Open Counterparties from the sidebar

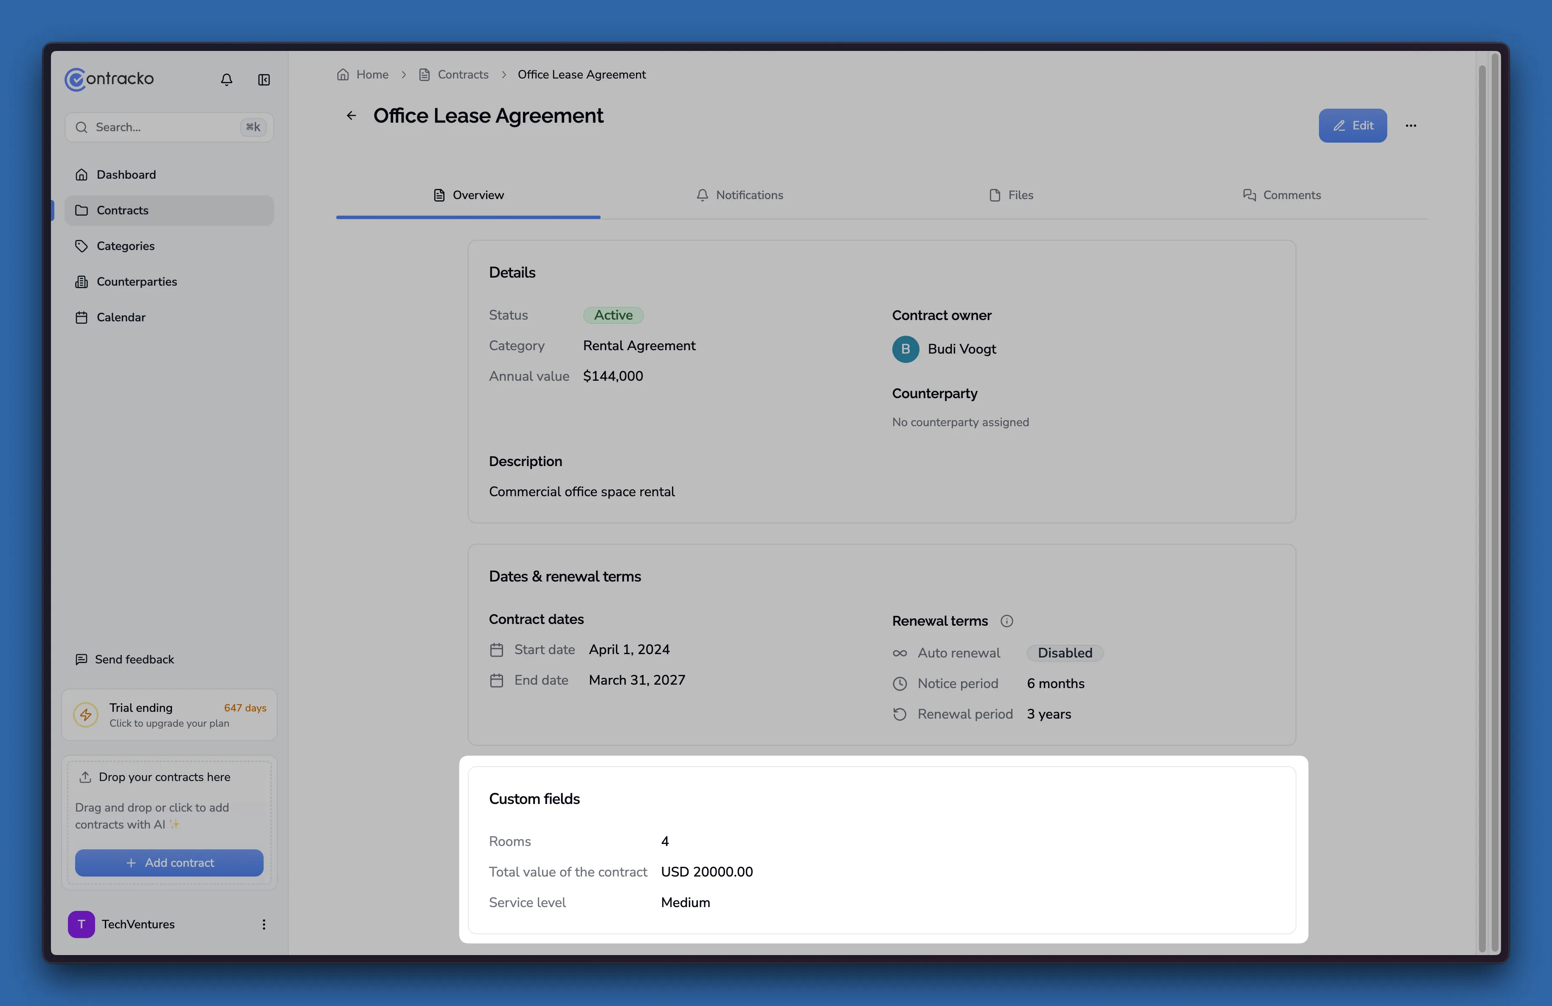coord(137,281)
